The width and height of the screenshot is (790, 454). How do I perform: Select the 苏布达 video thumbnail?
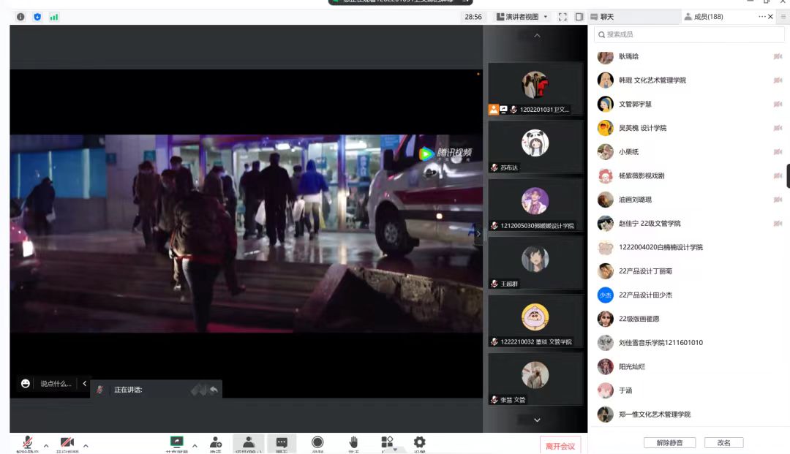pyautogui.click(x=535, y=147)
